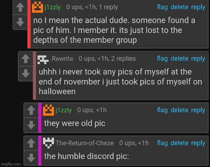Downvote j1zzly's comment about the actual dude
210x167 pixels.
point(20,22)
